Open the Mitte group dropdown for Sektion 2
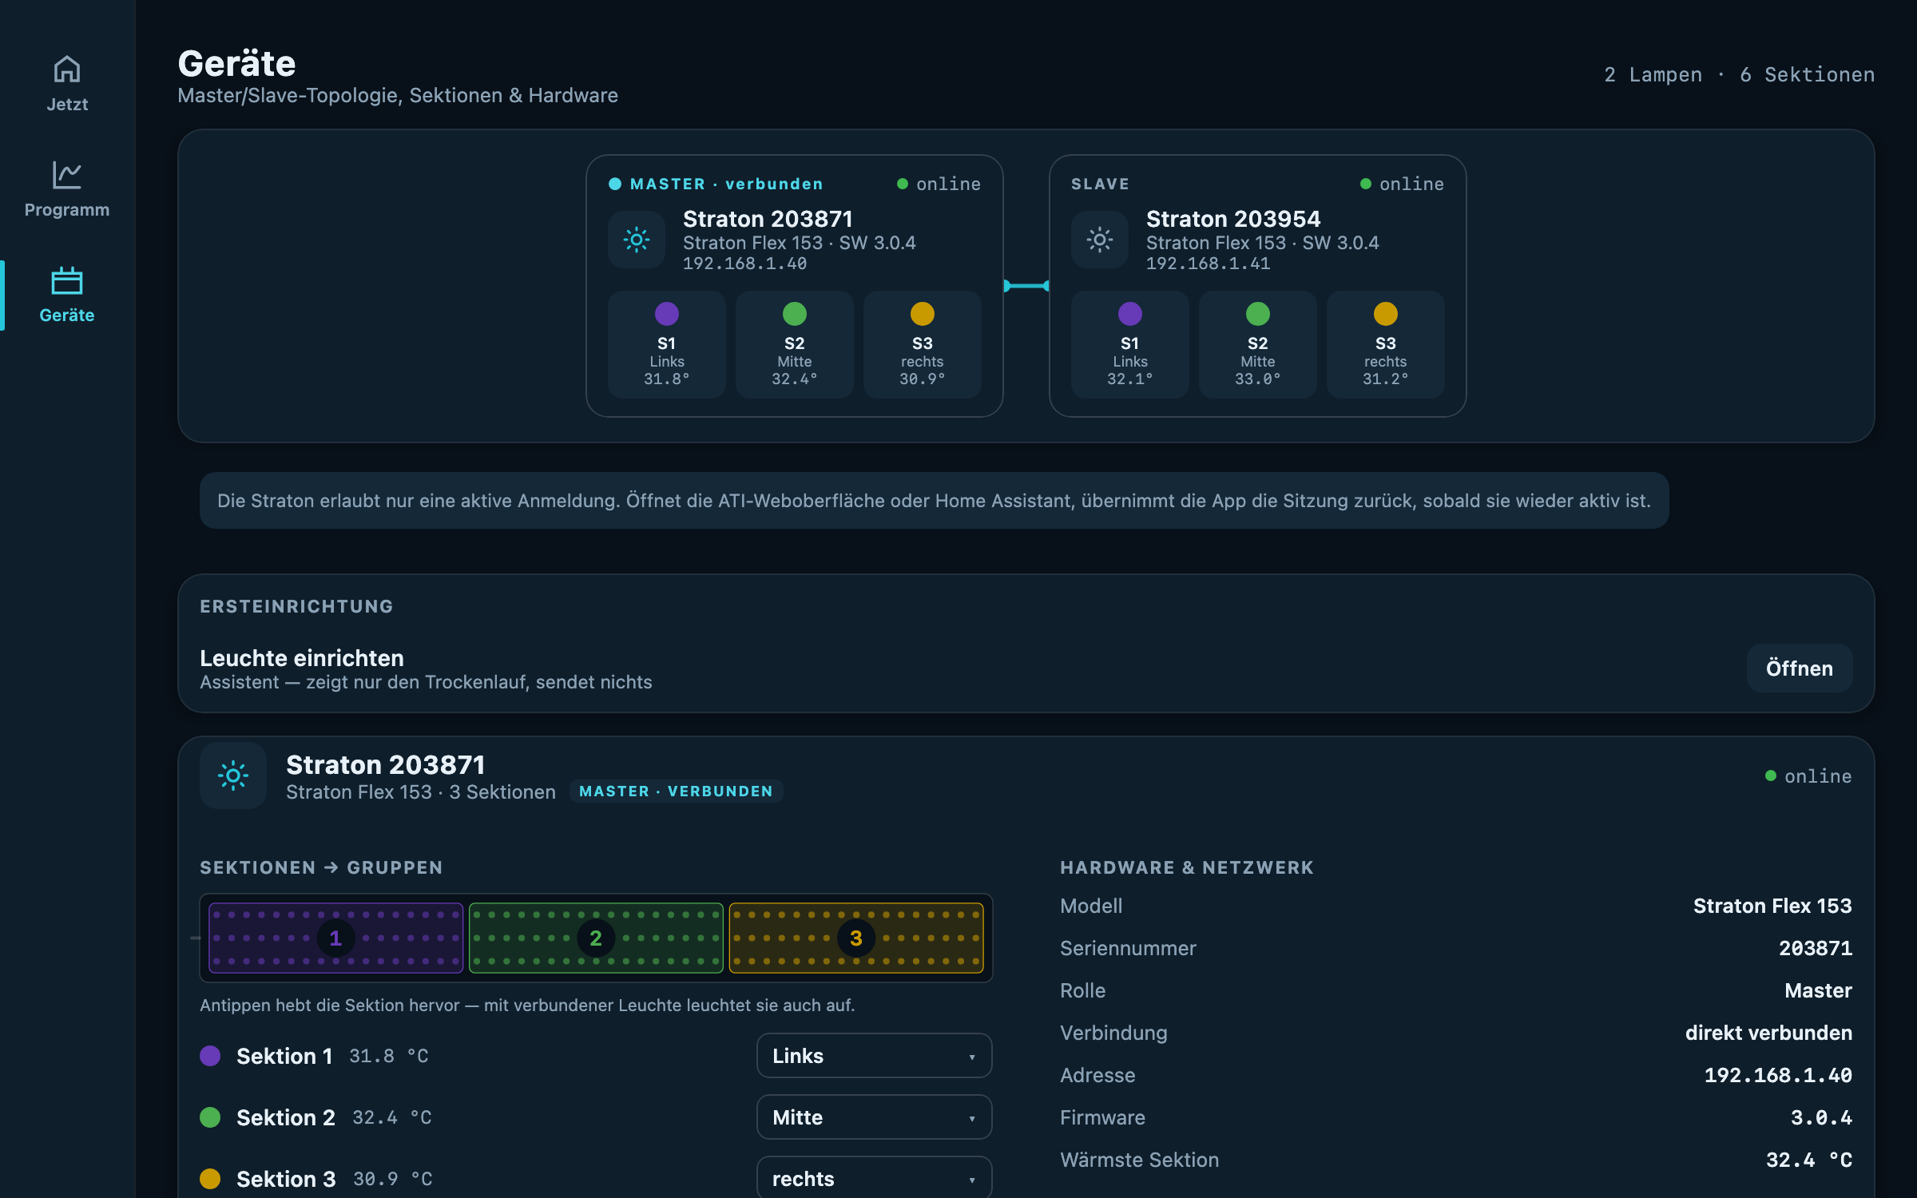The width and height of the screenshot is (1917, 1198). pyautogui.click(x=875, y=1117)
